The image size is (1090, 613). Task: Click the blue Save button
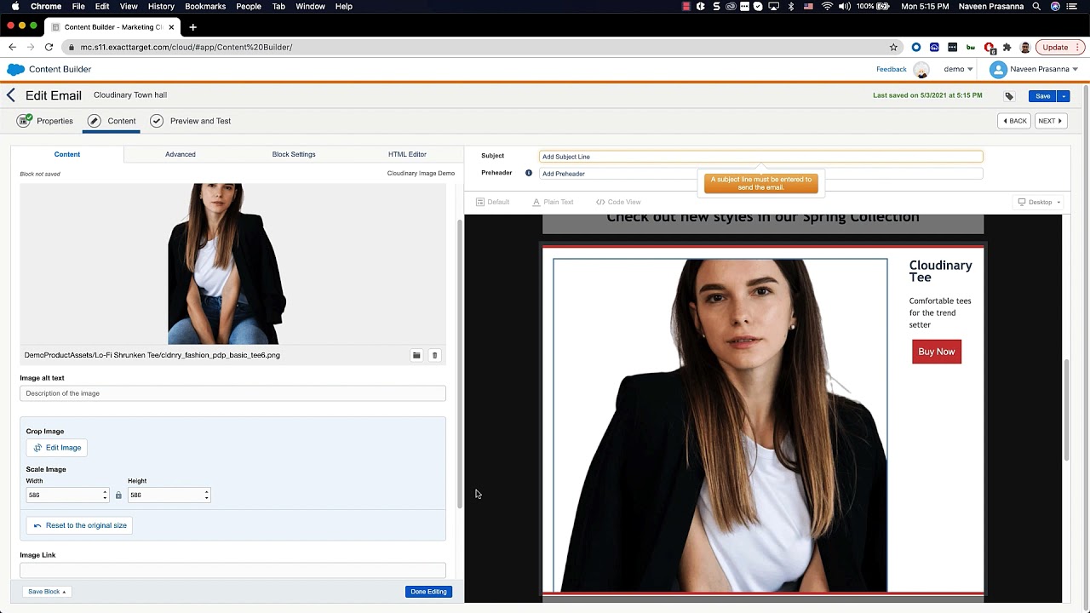click(x=1042, y=96)
